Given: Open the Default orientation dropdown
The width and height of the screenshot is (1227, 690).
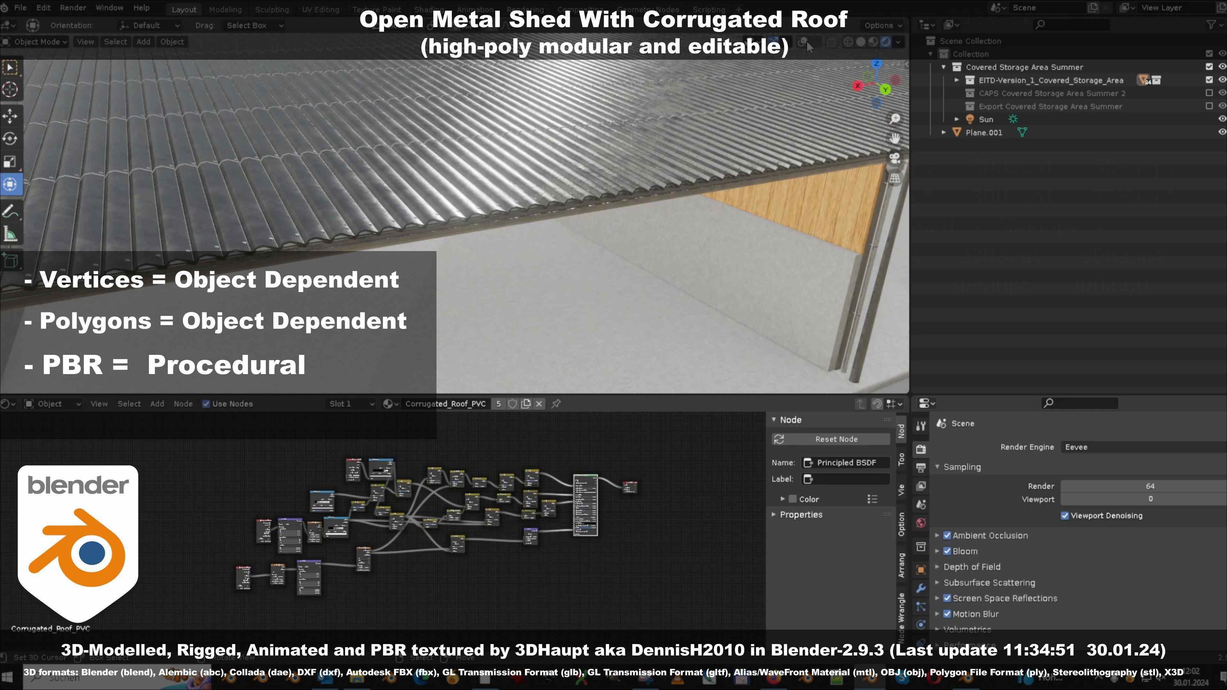Looking at the screenshot, I should (x=150, y=25).
